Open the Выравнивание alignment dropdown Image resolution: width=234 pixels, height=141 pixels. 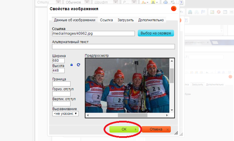click(x=65, y=114)
